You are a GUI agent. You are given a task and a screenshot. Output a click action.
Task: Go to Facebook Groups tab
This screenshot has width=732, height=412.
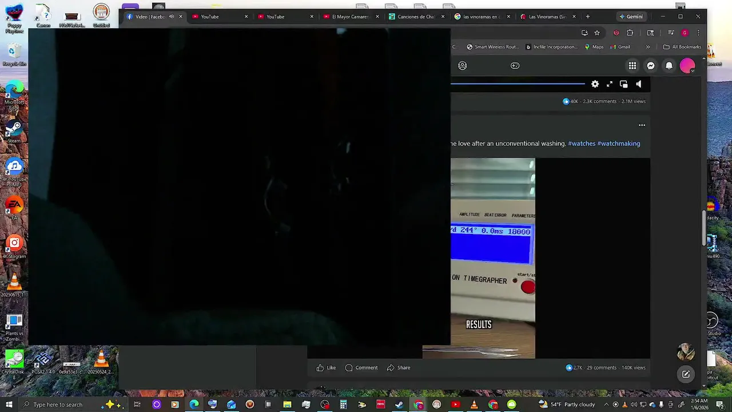[x=463, y=66]
